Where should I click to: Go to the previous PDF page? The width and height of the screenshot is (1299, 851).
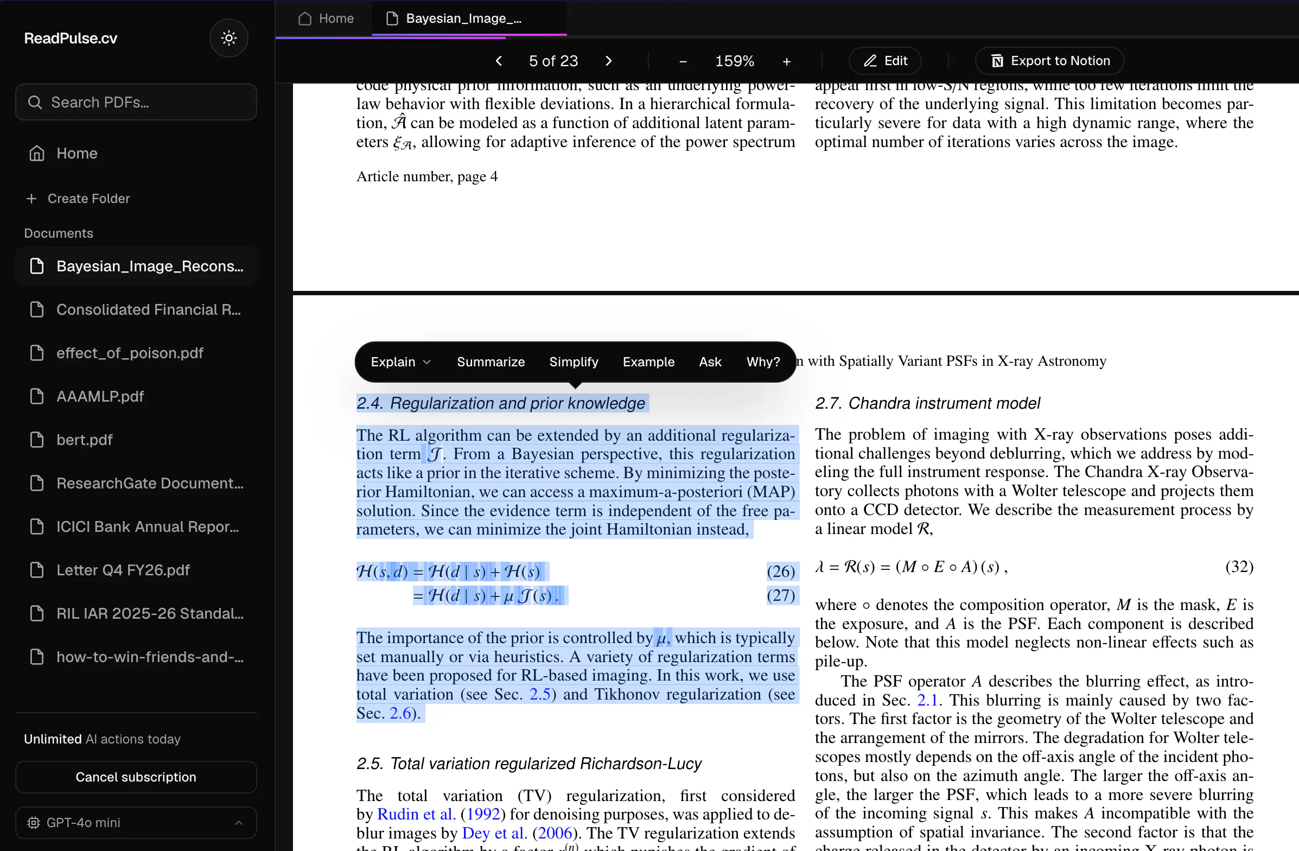(498, 61)
